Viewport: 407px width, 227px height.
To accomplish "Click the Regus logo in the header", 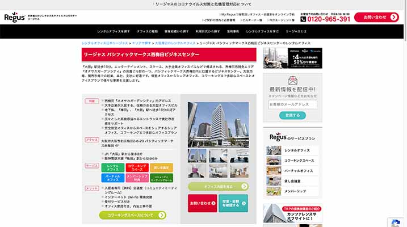I will pyautogui.click(x=15, y=17).
